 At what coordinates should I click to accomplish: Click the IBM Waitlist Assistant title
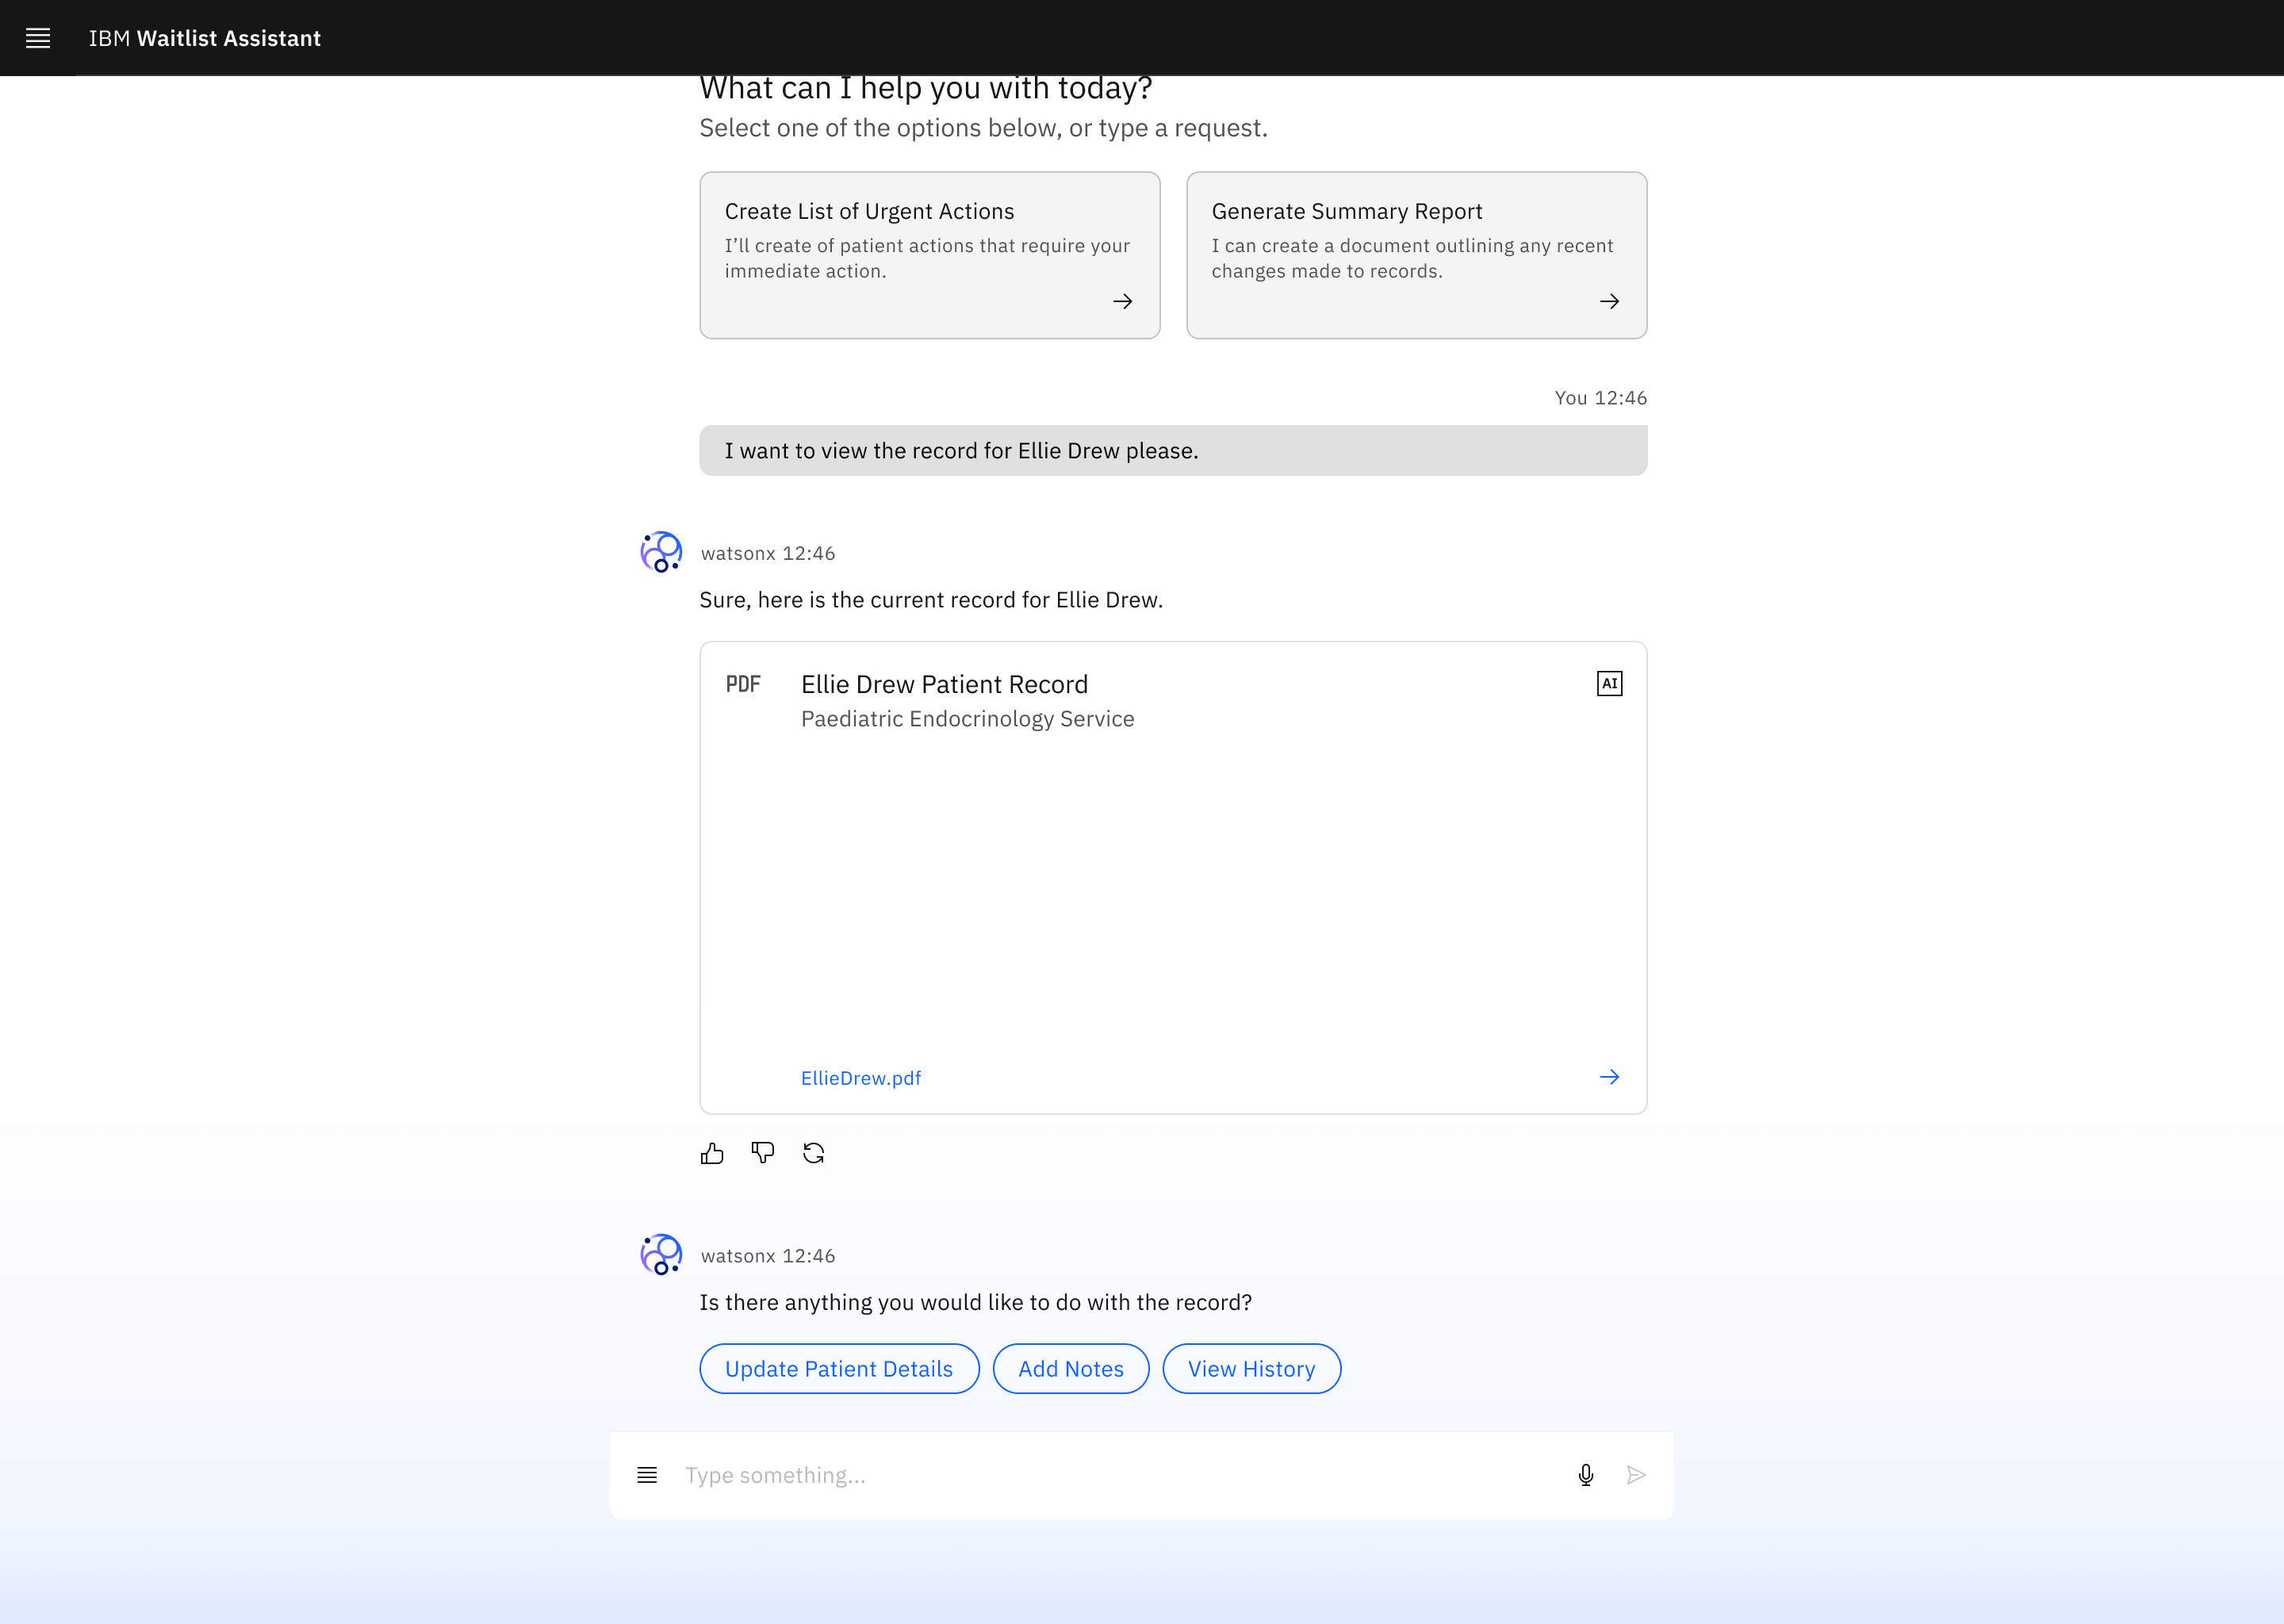point(205,38)
